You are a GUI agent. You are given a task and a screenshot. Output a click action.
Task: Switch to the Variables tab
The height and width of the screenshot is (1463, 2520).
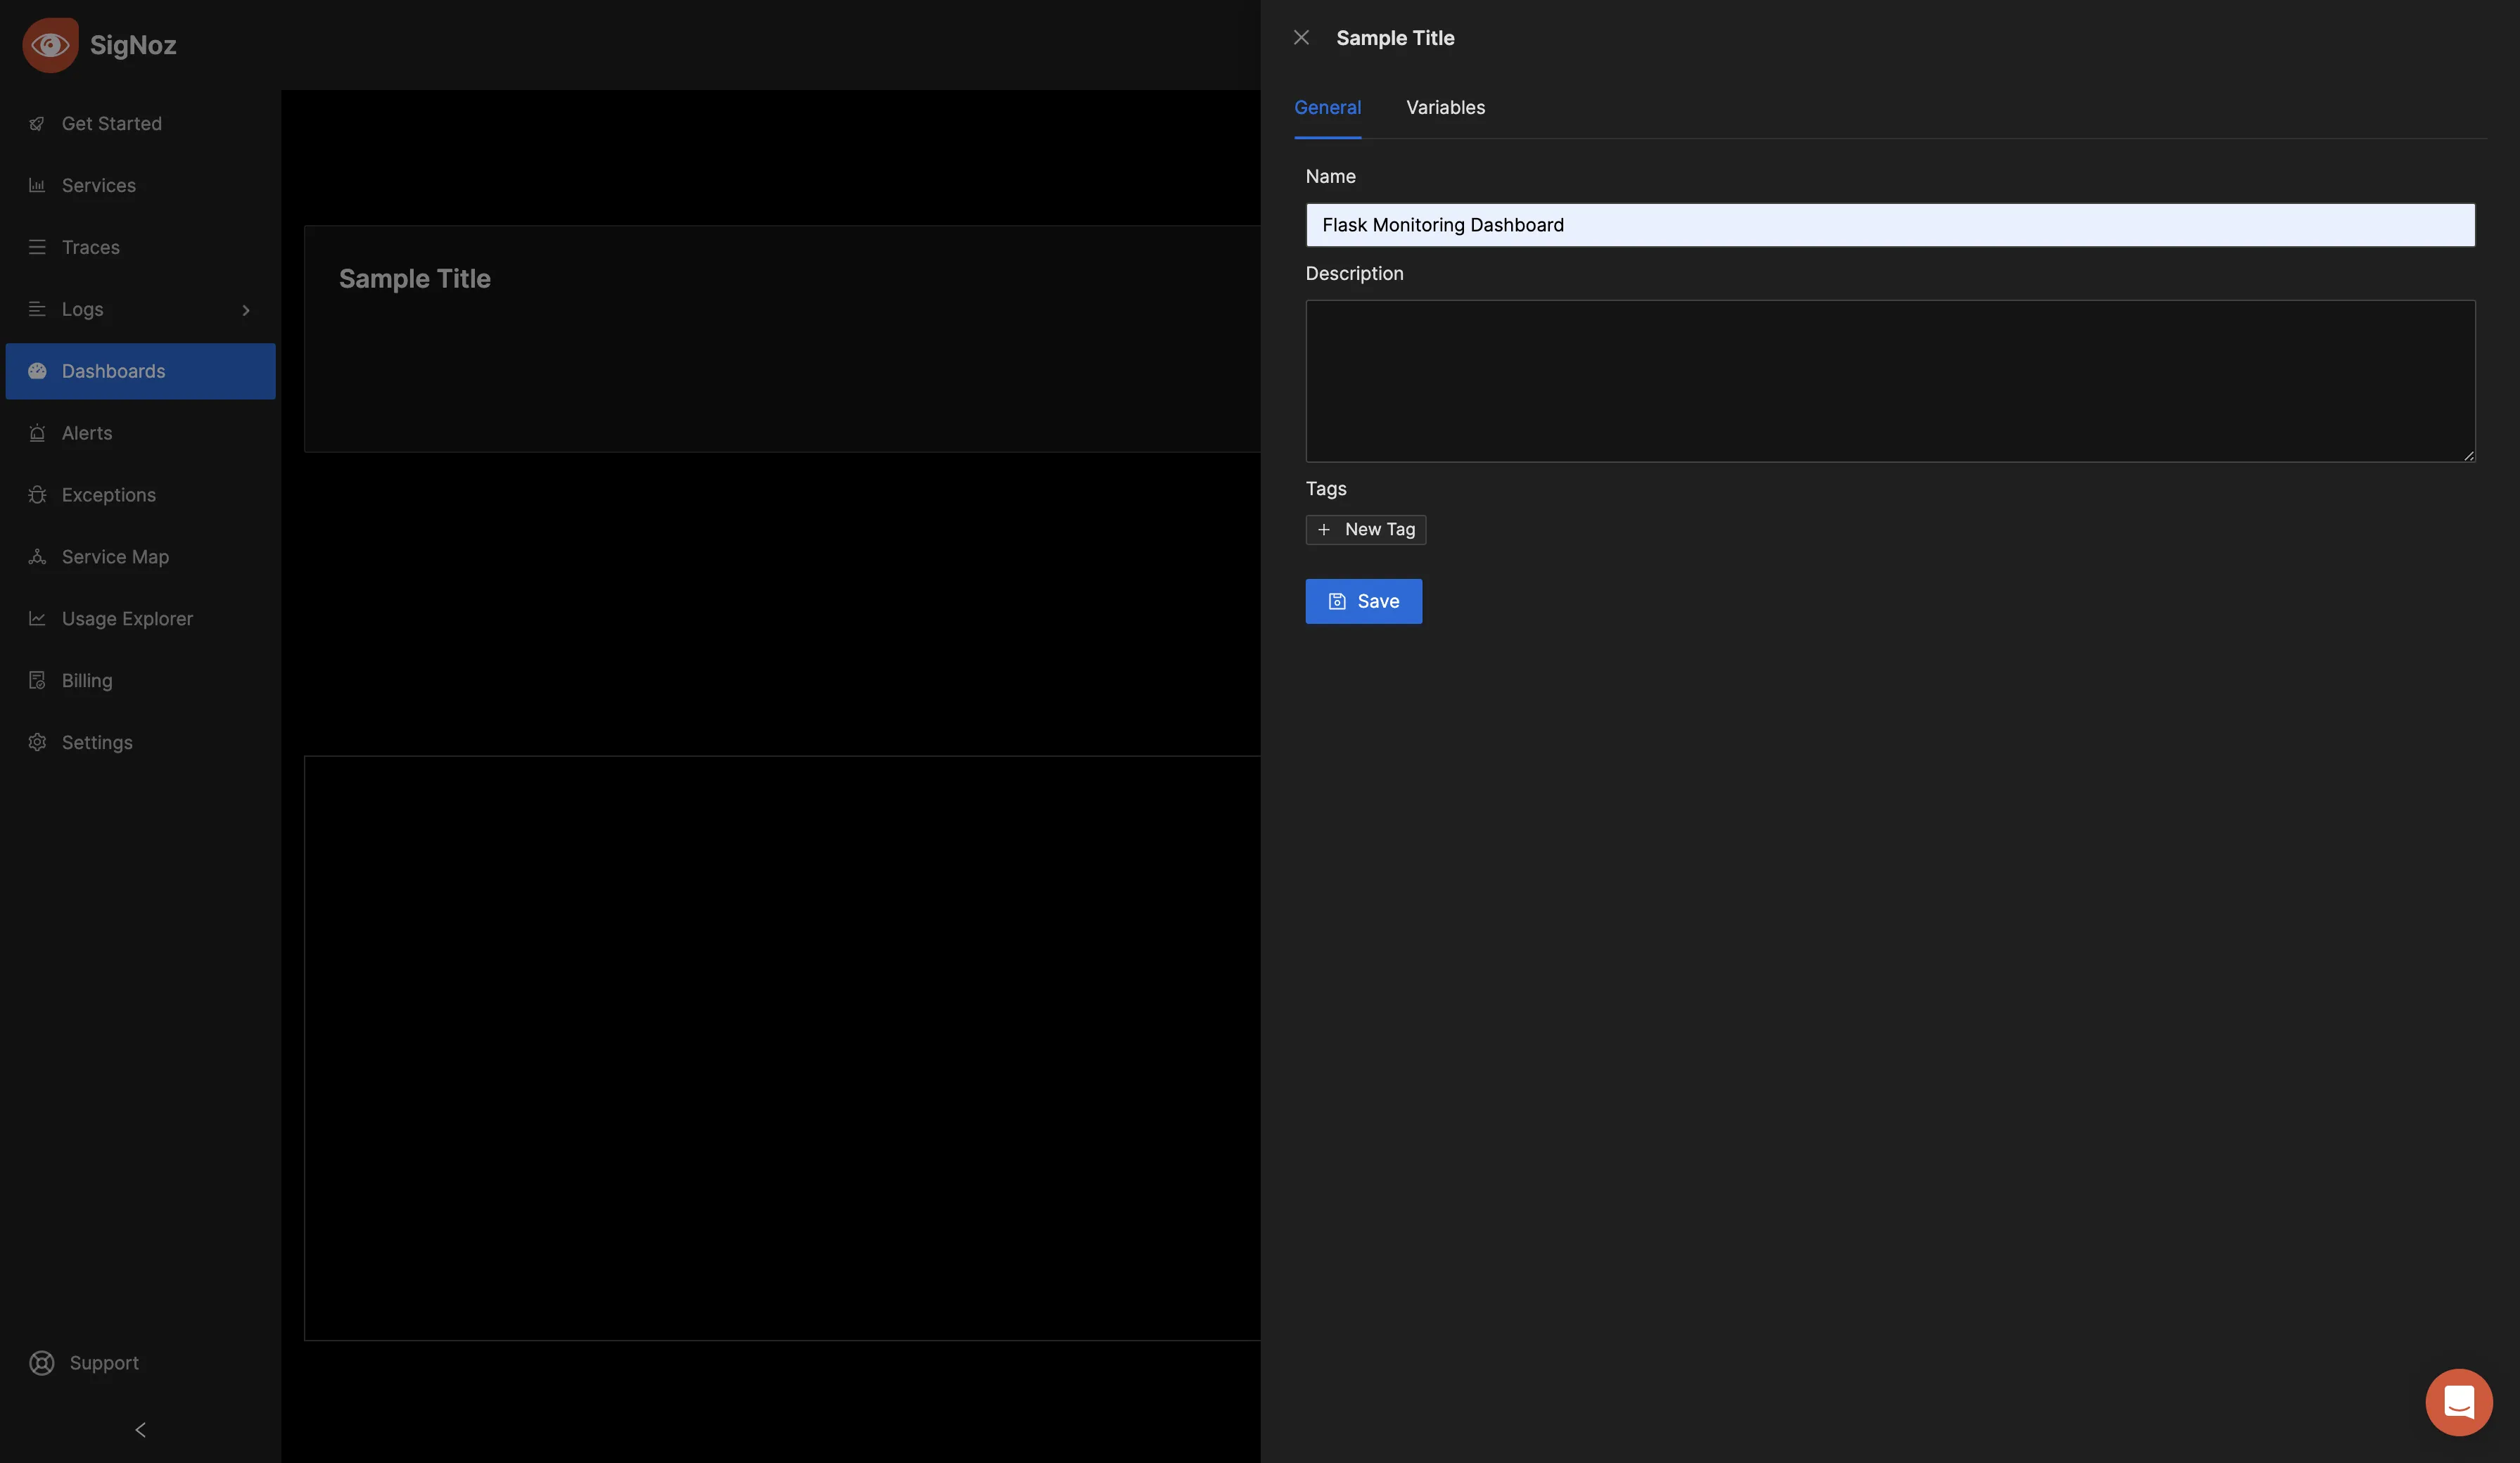tap(1445, 108)
